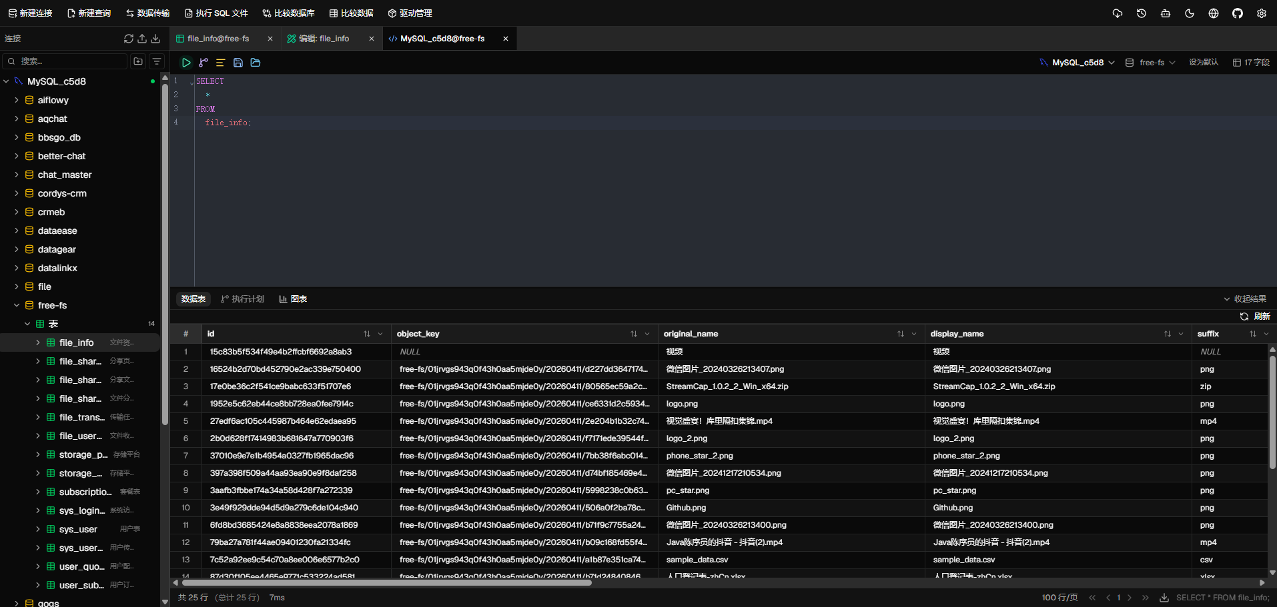Click the 刷新 refresh results button
Screen dimensions: 1277x607
click(x=1255, y=316)
